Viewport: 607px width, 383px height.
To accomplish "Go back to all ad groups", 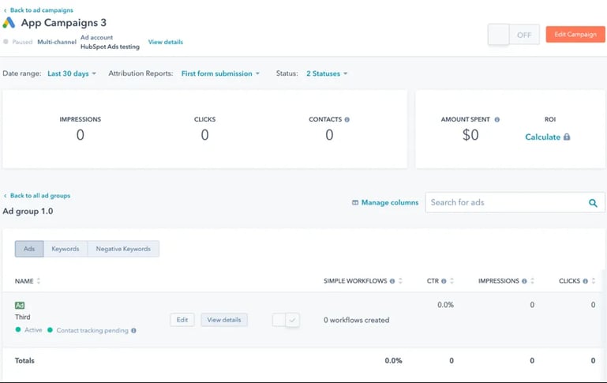I will click(37, 196).
